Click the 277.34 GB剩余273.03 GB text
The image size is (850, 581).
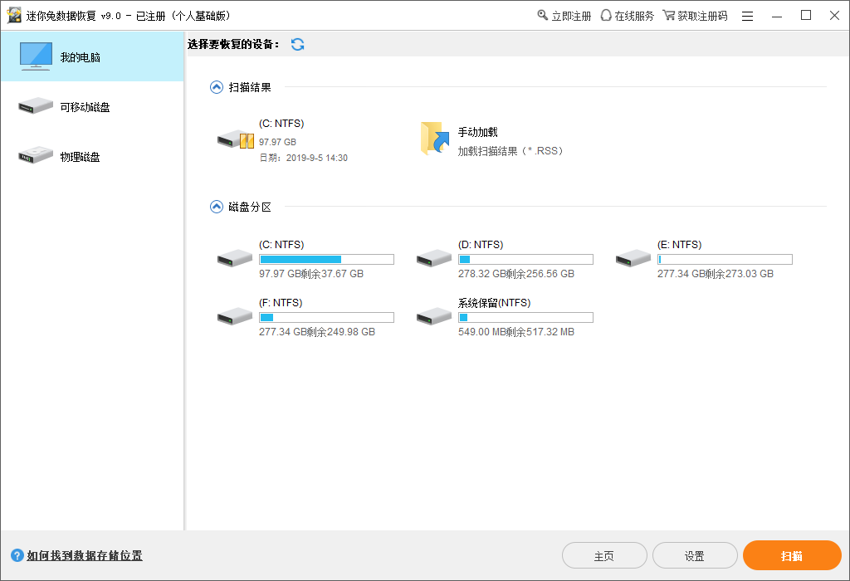coord(716,274)
